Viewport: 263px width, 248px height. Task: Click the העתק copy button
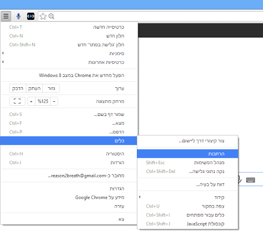click(35, 88)
